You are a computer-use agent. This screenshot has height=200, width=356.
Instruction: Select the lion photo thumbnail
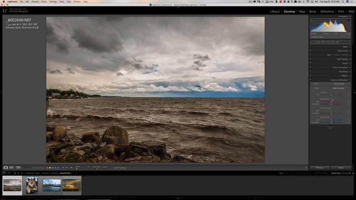pos(32,185)
